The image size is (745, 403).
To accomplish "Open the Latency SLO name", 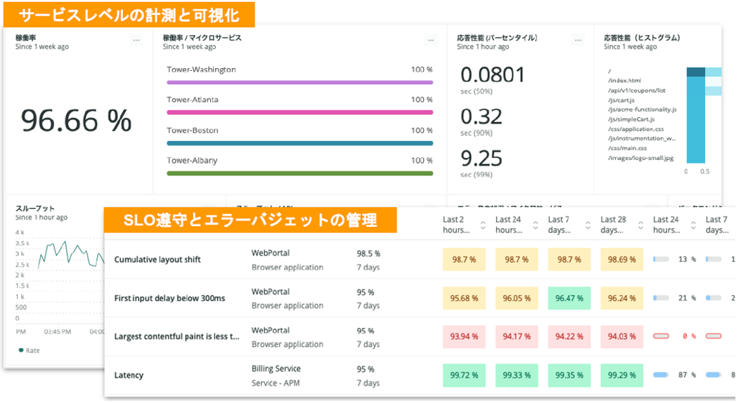I will click(129, 376).
